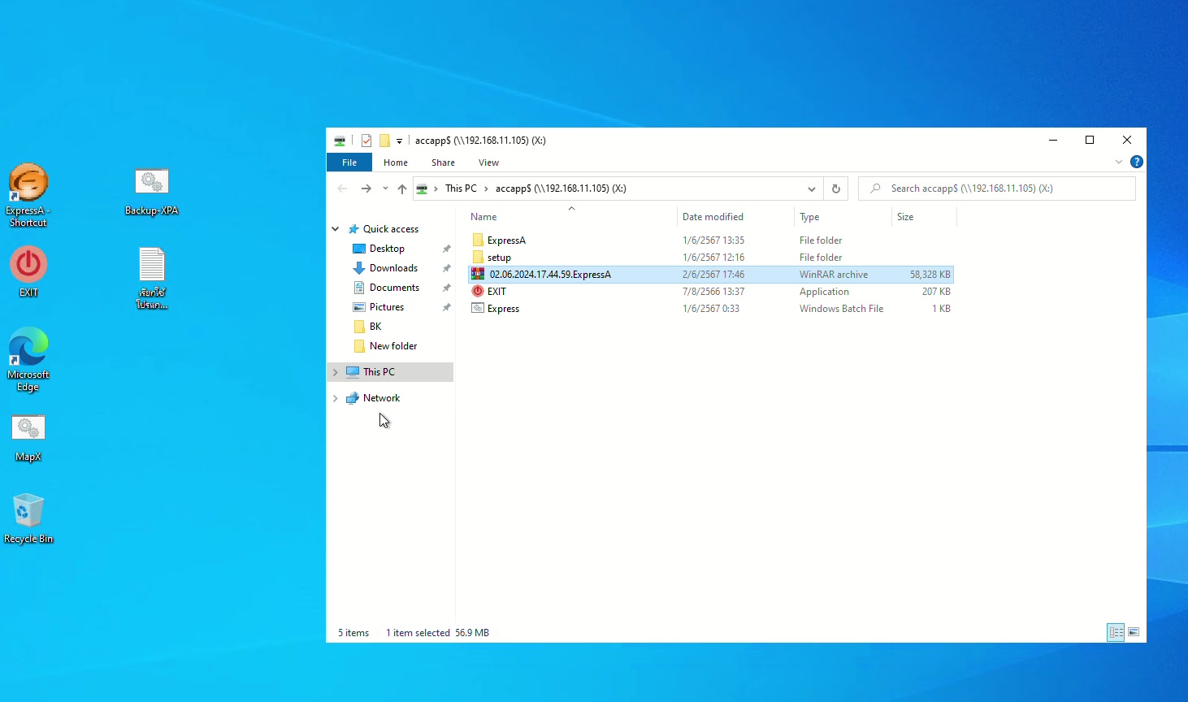This screenshot has width=1188, height=702.
Task: Open the Home ribbon tab
Action: (396, 162)
